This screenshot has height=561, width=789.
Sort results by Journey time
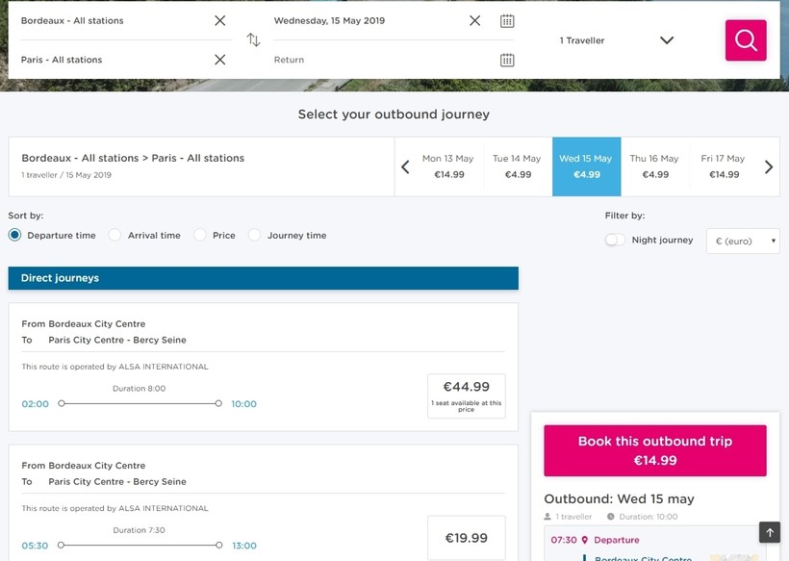click(x=288, y=235)
